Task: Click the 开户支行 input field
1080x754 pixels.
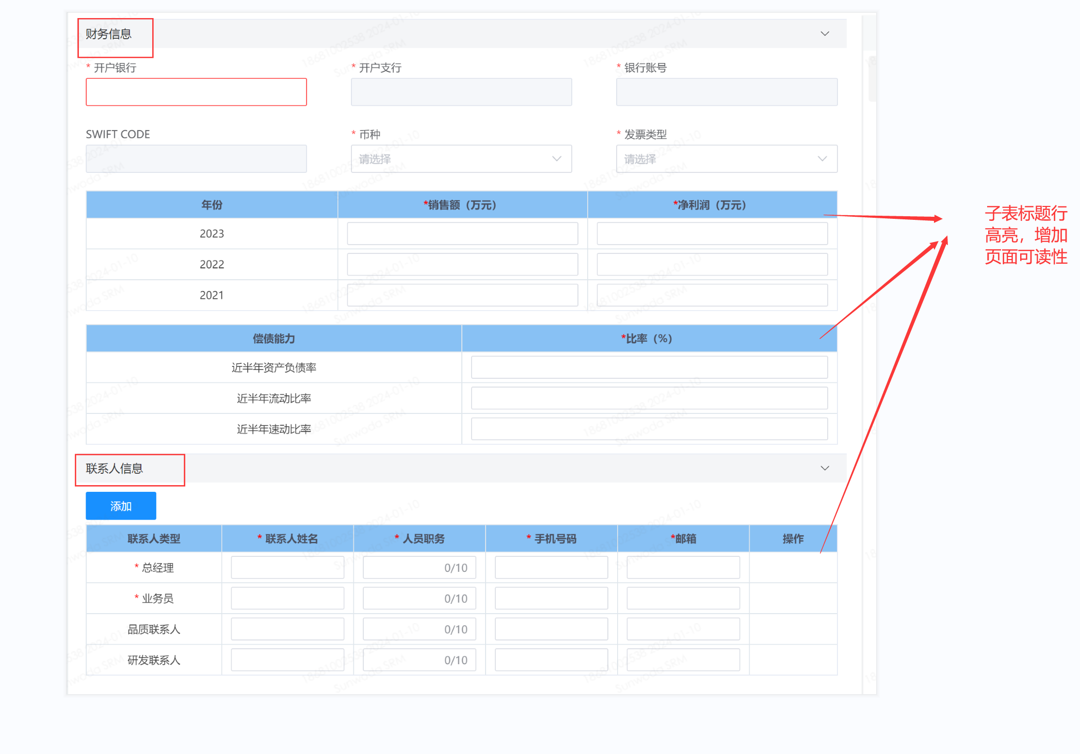Action: [x=461, y=92]
